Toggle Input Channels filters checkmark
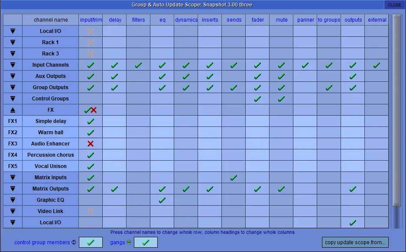Screen dimensions: 406x252 click(139, 65)
